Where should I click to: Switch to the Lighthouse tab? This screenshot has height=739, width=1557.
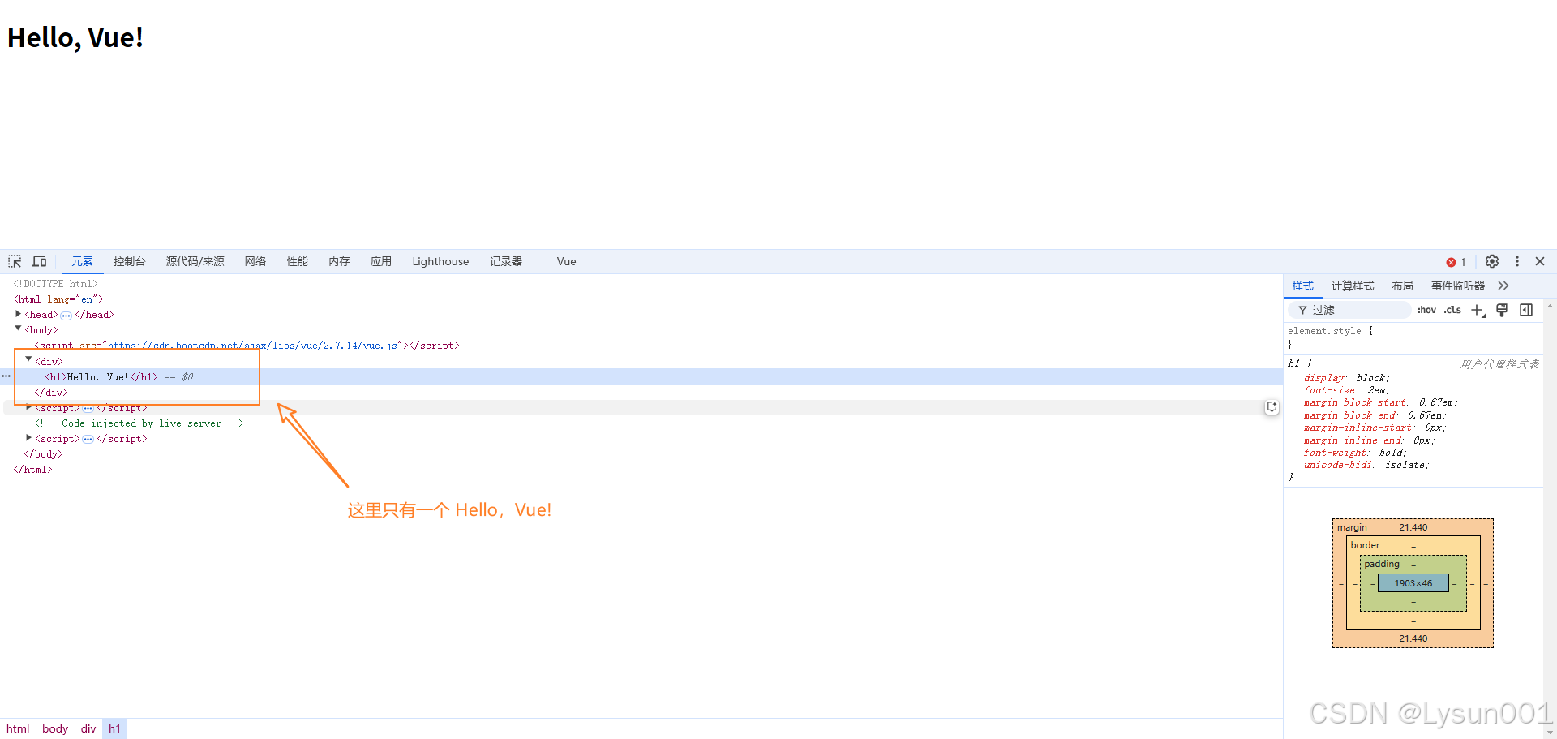(440, 261)
